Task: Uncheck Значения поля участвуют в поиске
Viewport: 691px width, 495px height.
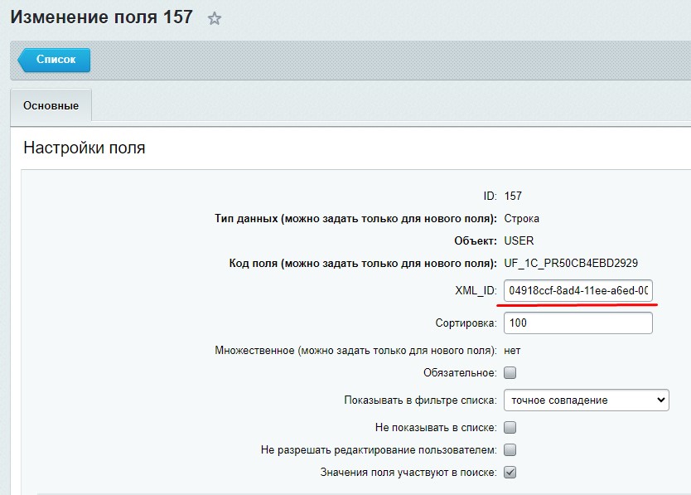Action: [x=511, y=472]
